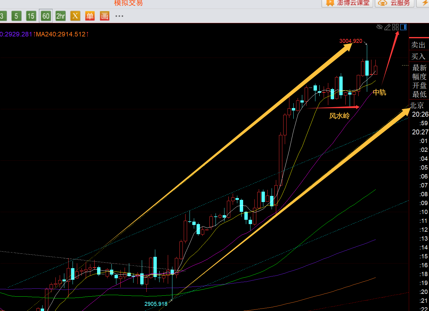Click the lightning bolt button at top right
Viewport: 429px width, 311px height.
coord(424,3)
